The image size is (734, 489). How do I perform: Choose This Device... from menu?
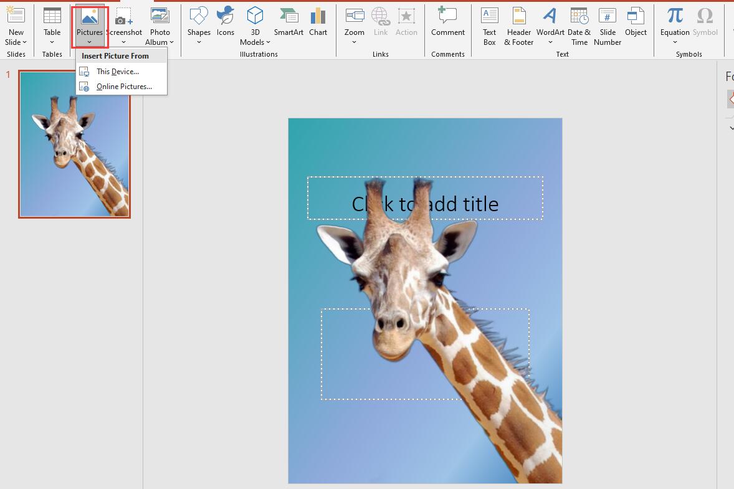[122, 72]
